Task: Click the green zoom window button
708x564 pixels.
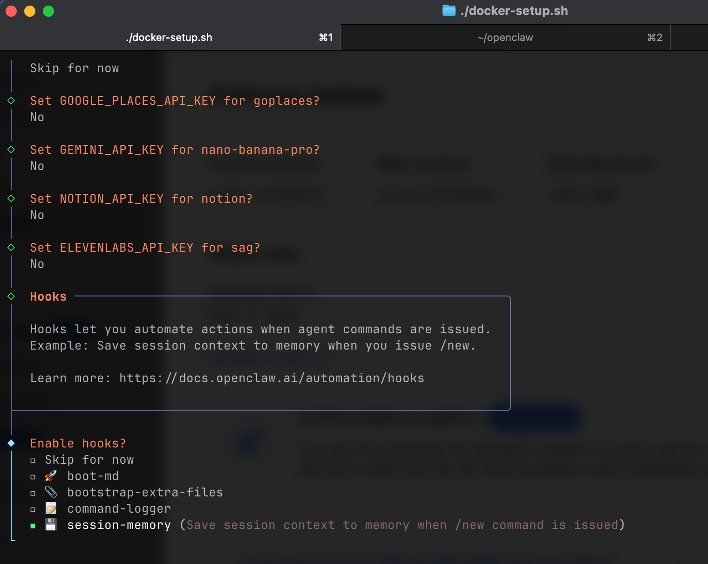Action: (x=48, y=11)
